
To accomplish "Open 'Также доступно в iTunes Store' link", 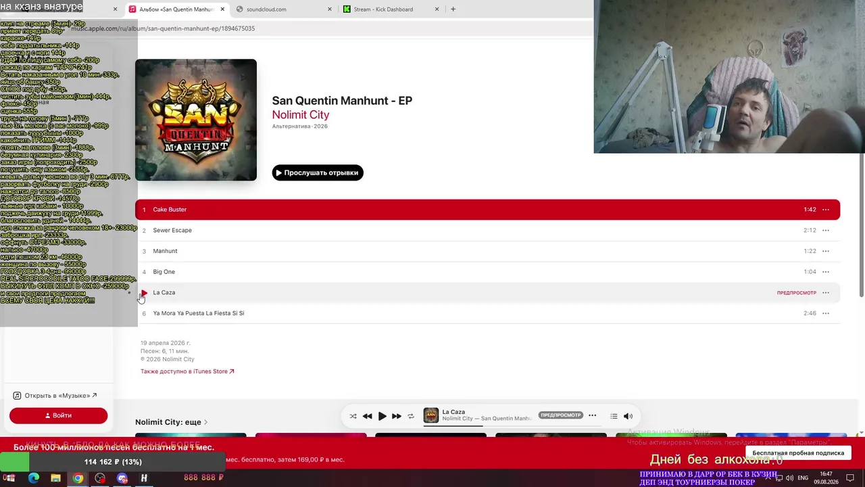I will click(187, 371).
